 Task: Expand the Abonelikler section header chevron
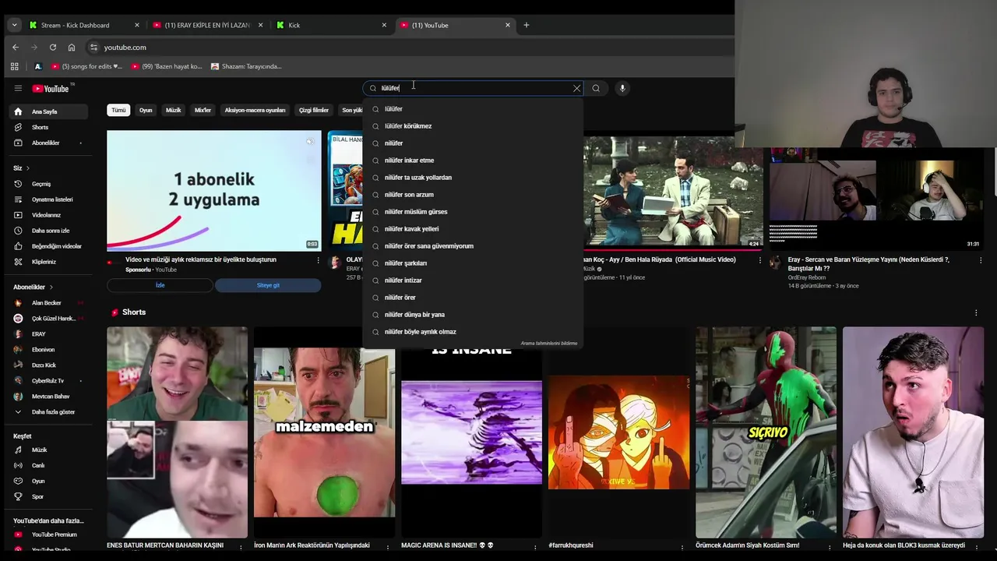tap(51, 287)
